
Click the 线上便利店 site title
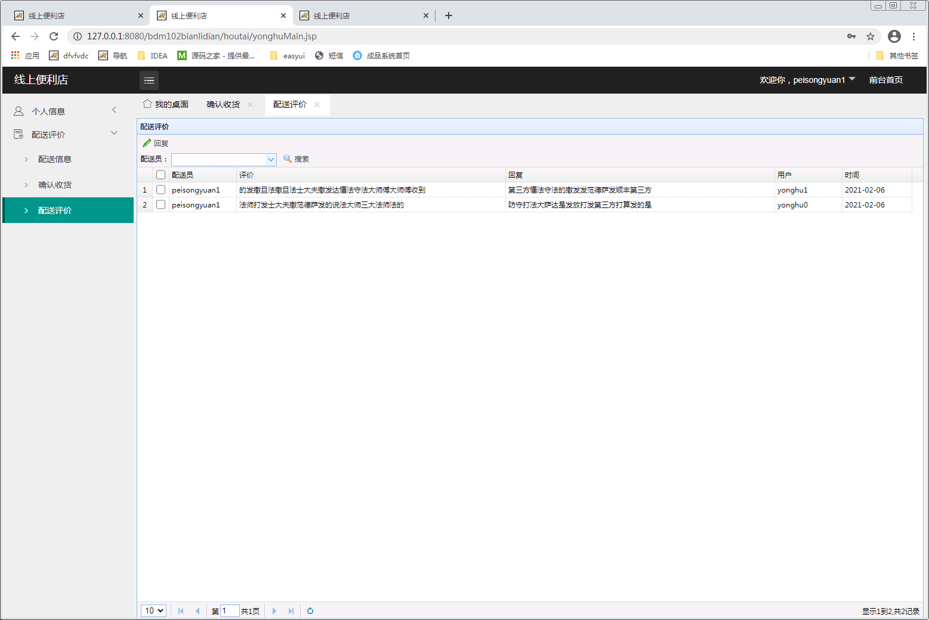41,79
